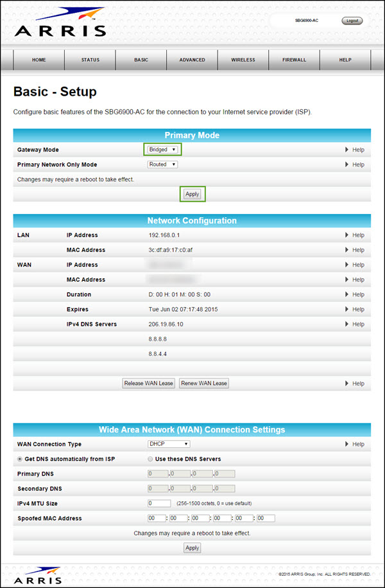The width and height of the screenshot is (385, 588).
Task: Open the Primary Network Only Mode dropdown
Action: click(x=162, y=165)
